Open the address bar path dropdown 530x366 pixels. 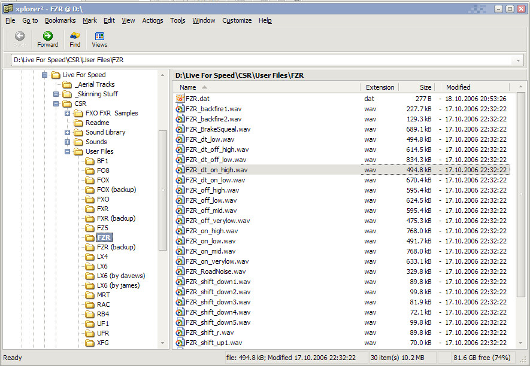pos(518,60)
